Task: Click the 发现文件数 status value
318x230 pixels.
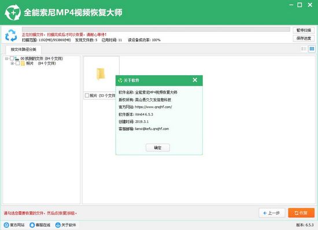Action: coord(86,40)
